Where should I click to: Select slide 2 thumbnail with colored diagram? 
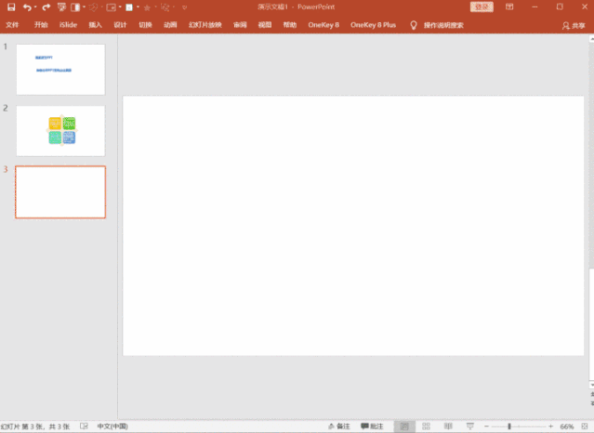61,130
